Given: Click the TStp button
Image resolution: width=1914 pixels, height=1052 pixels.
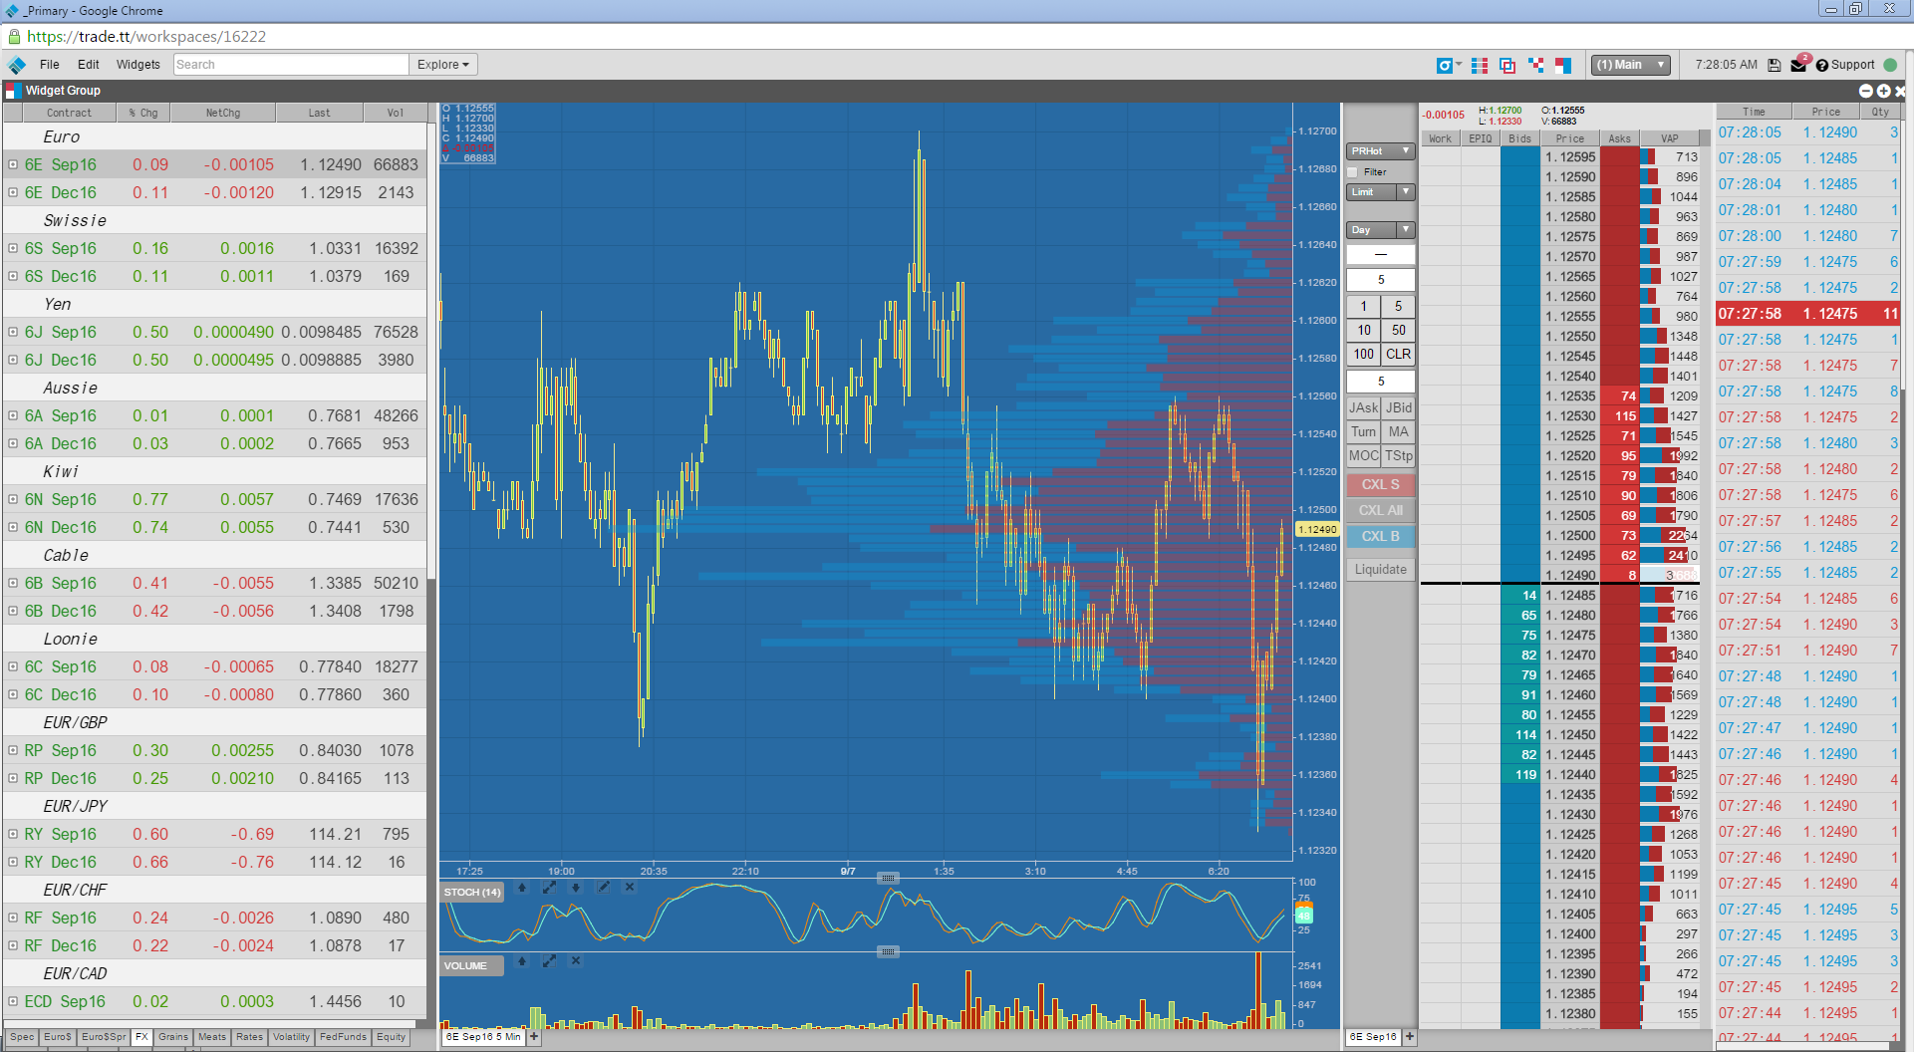Looking at the screenshot, I should tap(1399, 455).
